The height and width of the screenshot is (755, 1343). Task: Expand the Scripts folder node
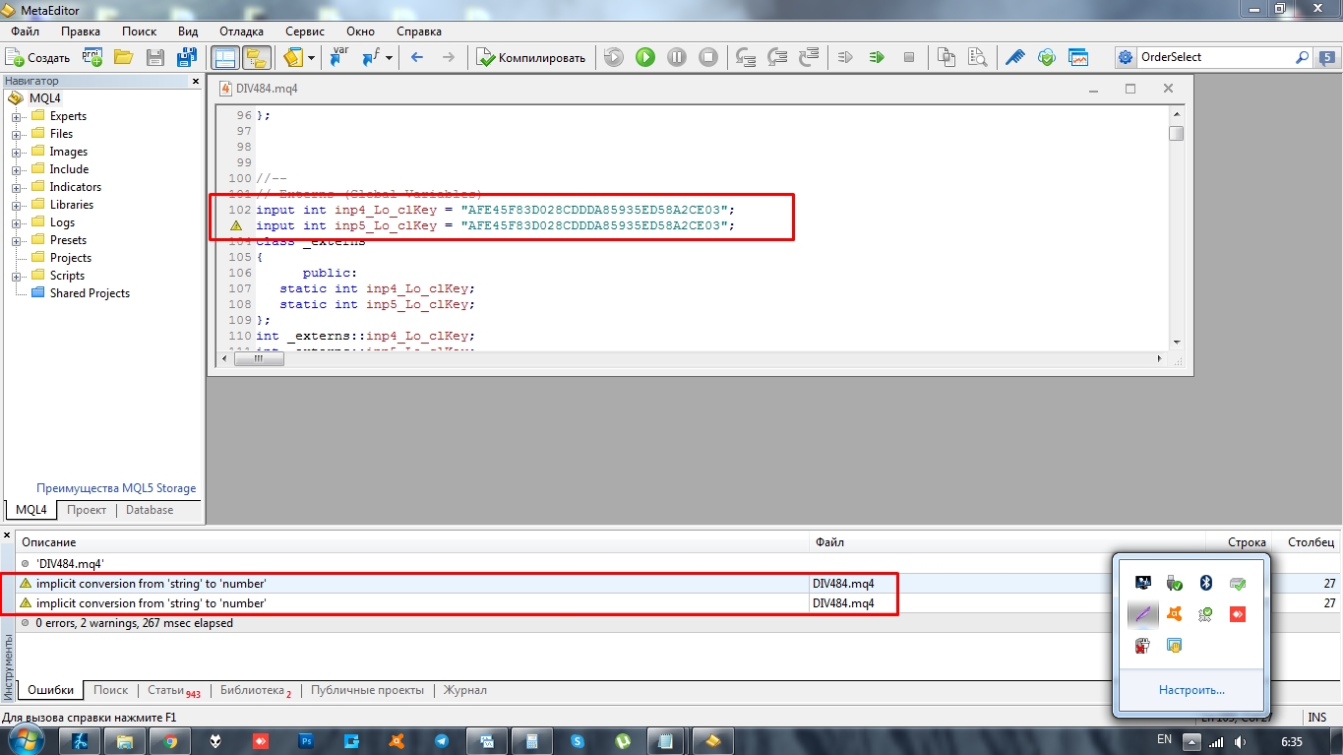(x=17, y=276)
